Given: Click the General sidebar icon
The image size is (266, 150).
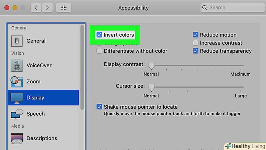Looking at the screenshot, I should (16, 41).
